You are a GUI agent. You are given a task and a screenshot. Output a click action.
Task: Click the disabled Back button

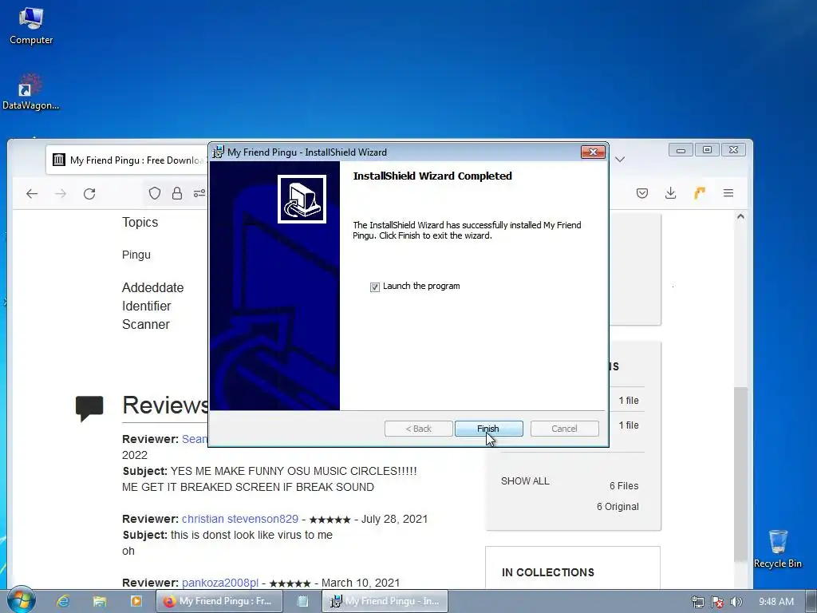(418, 429)
